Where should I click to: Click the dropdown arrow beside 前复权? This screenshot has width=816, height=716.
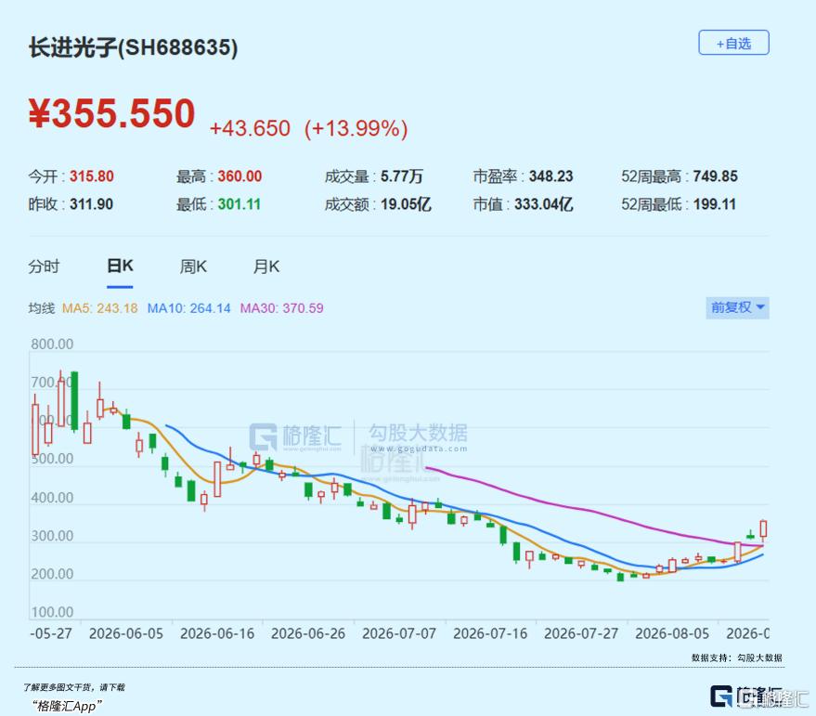tap(759, 307)
